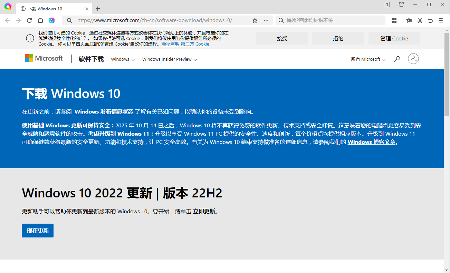Open the favorites list icon
450x273 pixels.
point(409,20)
